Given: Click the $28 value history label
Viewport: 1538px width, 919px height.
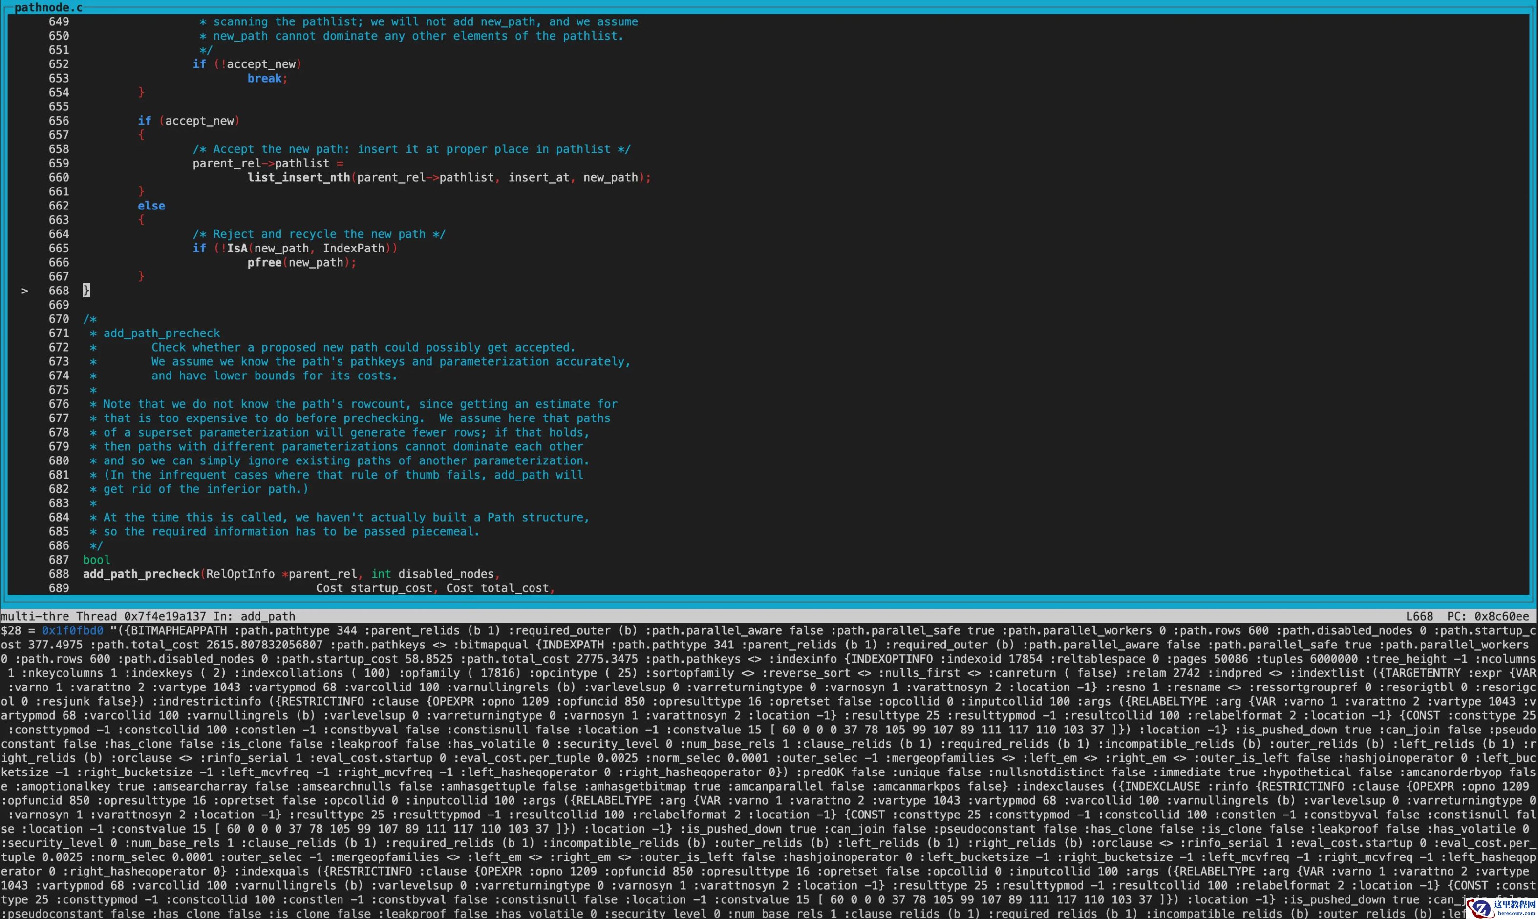Looking at the screenshot, I should pos(11,630).
